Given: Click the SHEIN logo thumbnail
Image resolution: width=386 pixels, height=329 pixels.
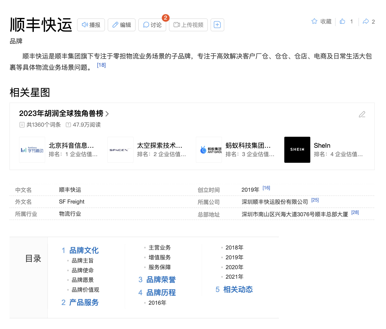Looking at the screenshot, I should click(x=297, y=150).
